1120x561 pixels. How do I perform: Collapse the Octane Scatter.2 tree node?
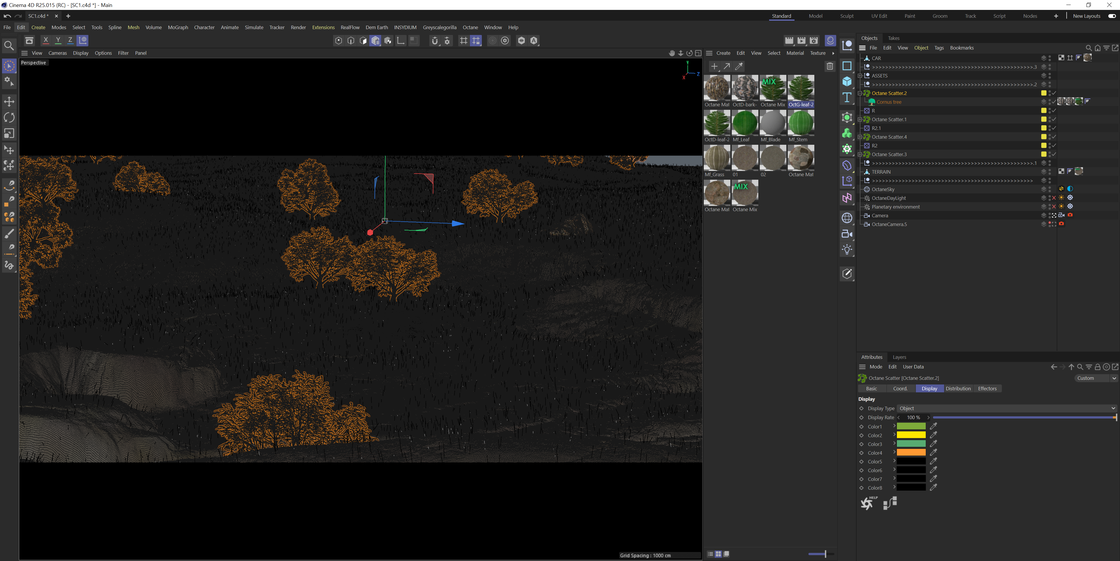click(x=860, y=93)
